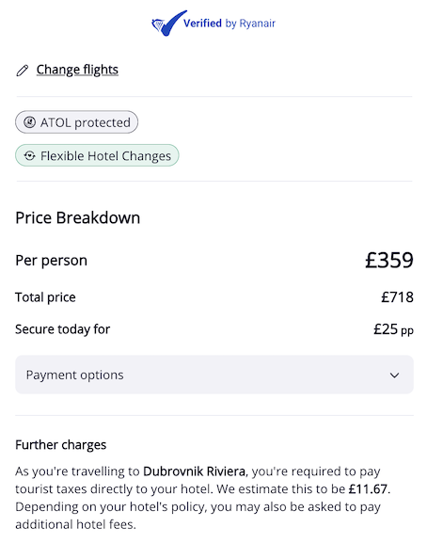Click the Verified by Ryanair text
Screen dimensions: 427x543
229,24
